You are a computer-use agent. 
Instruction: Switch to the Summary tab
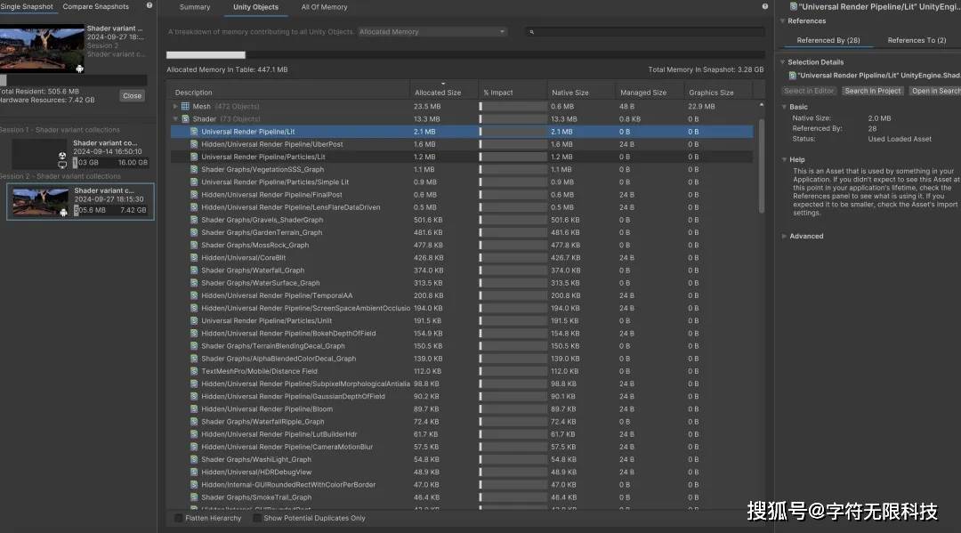pyautogui.click(x=195, y=7)
